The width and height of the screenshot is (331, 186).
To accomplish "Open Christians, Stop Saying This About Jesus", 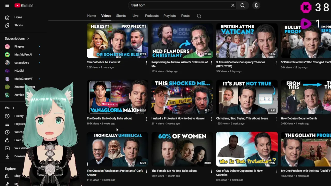I will click(x=242, y=118).
